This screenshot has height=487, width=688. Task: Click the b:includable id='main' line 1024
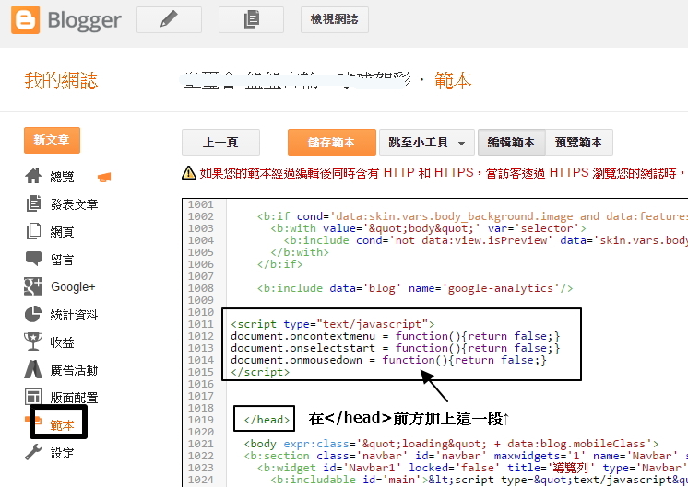pos(480,480)
